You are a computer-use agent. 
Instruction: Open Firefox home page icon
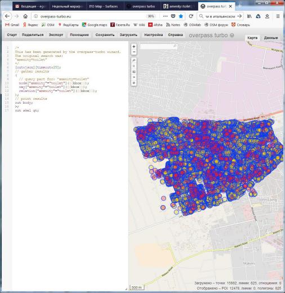click(x=25, y=16)
